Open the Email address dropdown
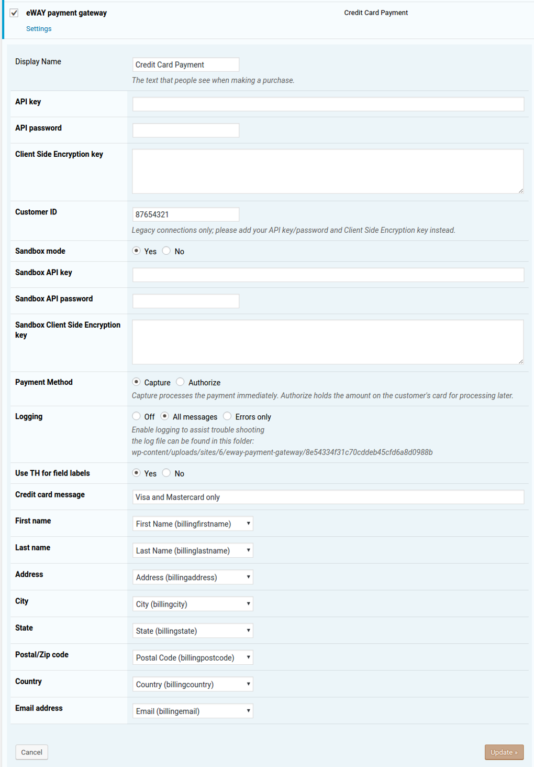 [193, 711]
